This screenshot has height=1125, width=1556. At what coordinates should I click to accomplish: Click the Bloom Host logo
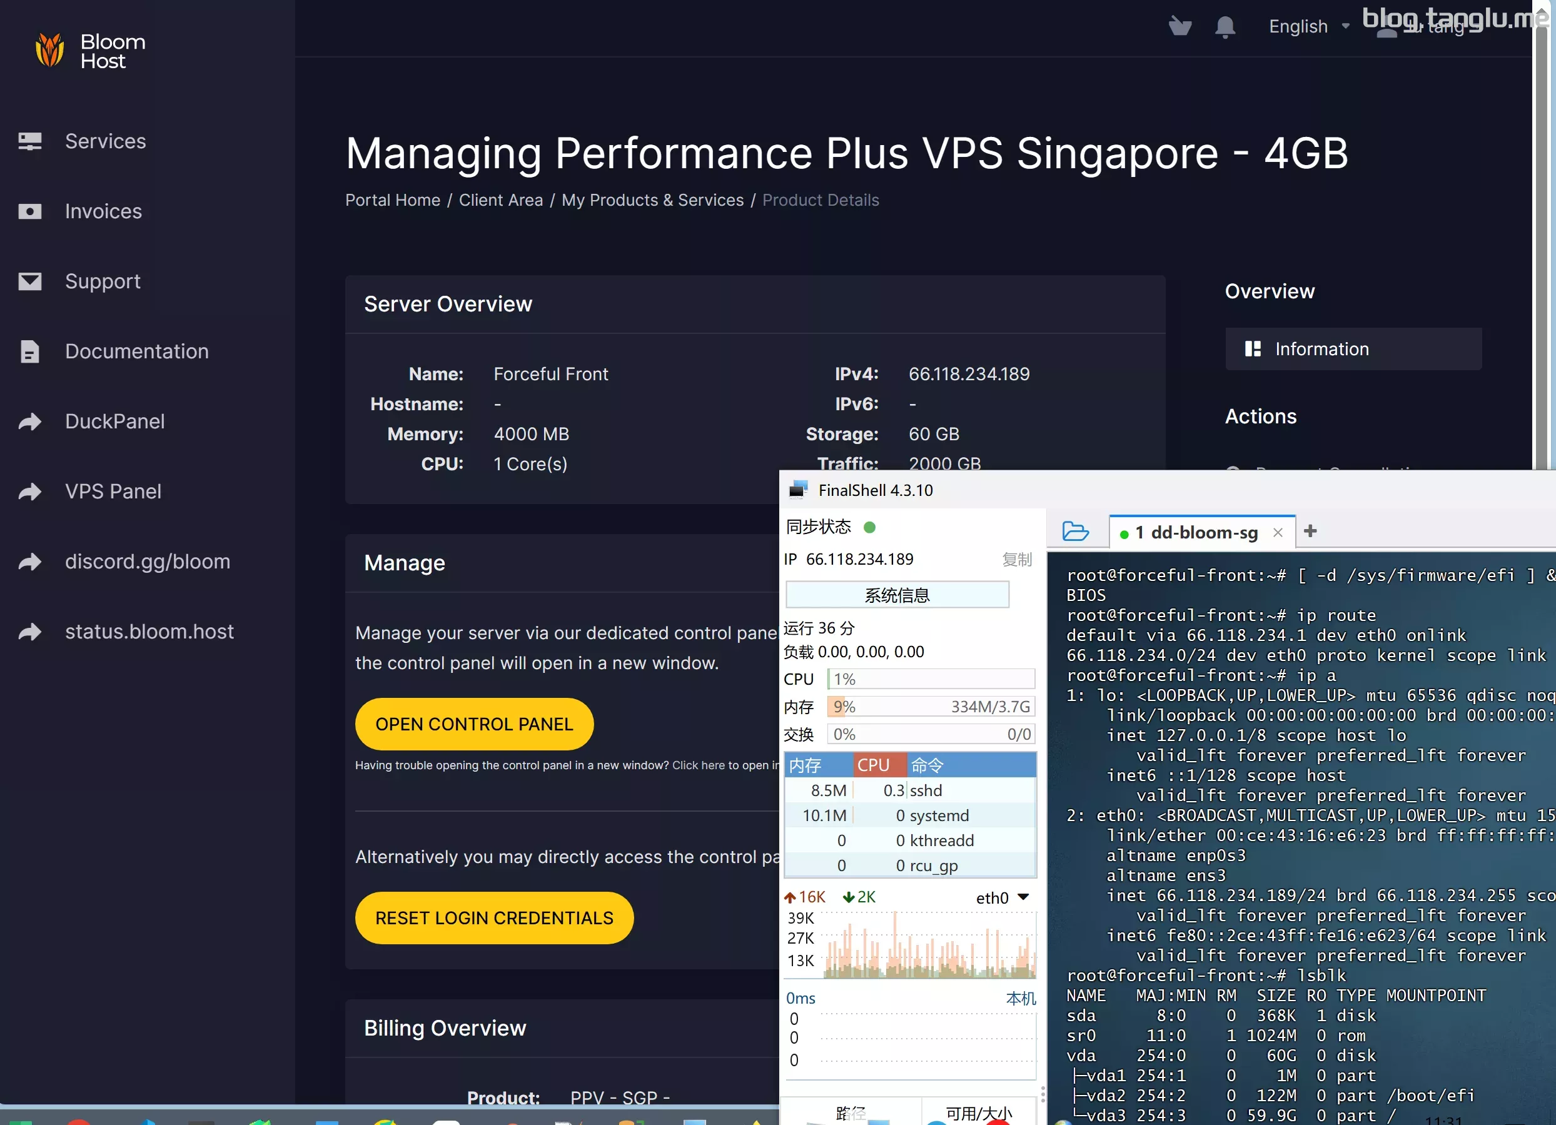(x=90, y=51)
